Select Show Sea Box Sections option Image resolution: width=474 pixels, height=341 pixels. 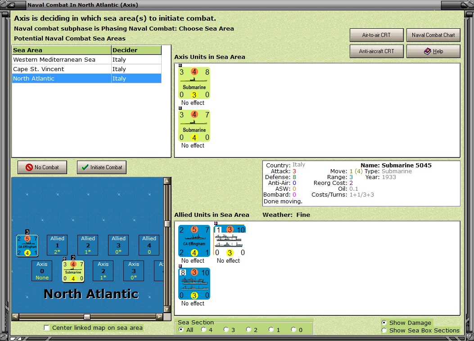coord(384,331)
